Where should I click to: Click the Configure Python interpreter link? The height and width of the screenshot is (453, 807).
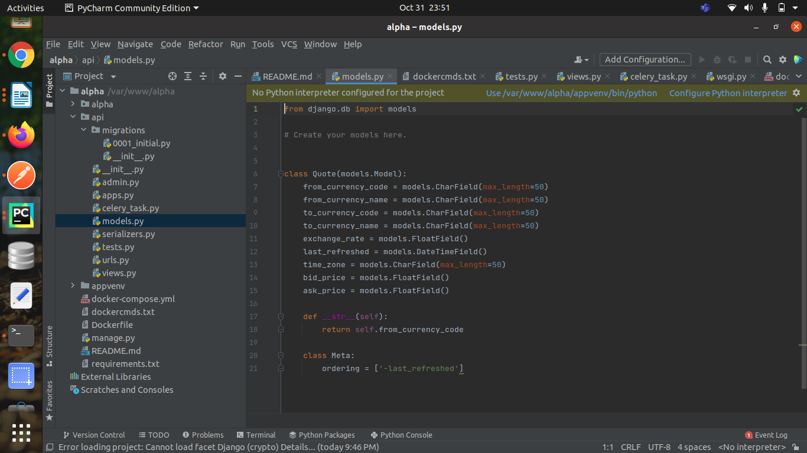pyautogui.click(x=727, y=93)
